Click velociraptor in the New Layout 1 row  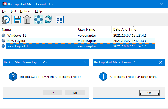click(x=87, y=46)
